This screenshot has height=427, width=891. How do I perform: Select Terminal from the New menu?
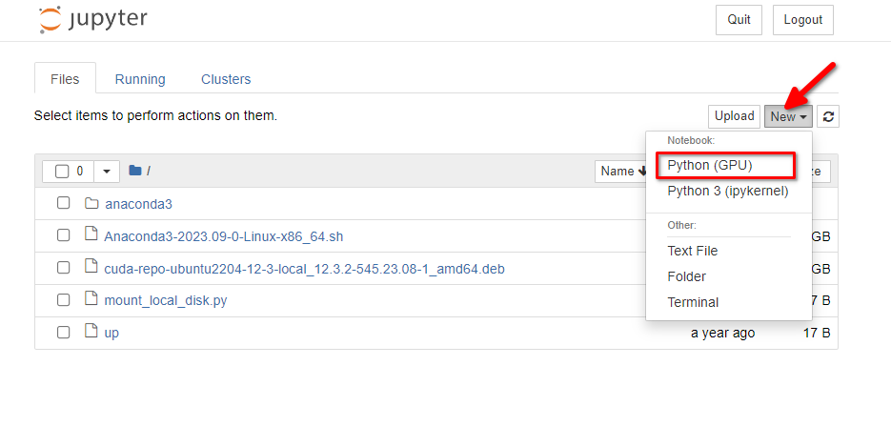tap(693, 302)
